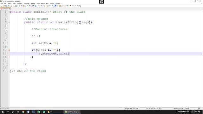This screenshot has height=114, width=203.
Task: Click Windows (CR LF) in status bar
Action: (x=178, y=109)
